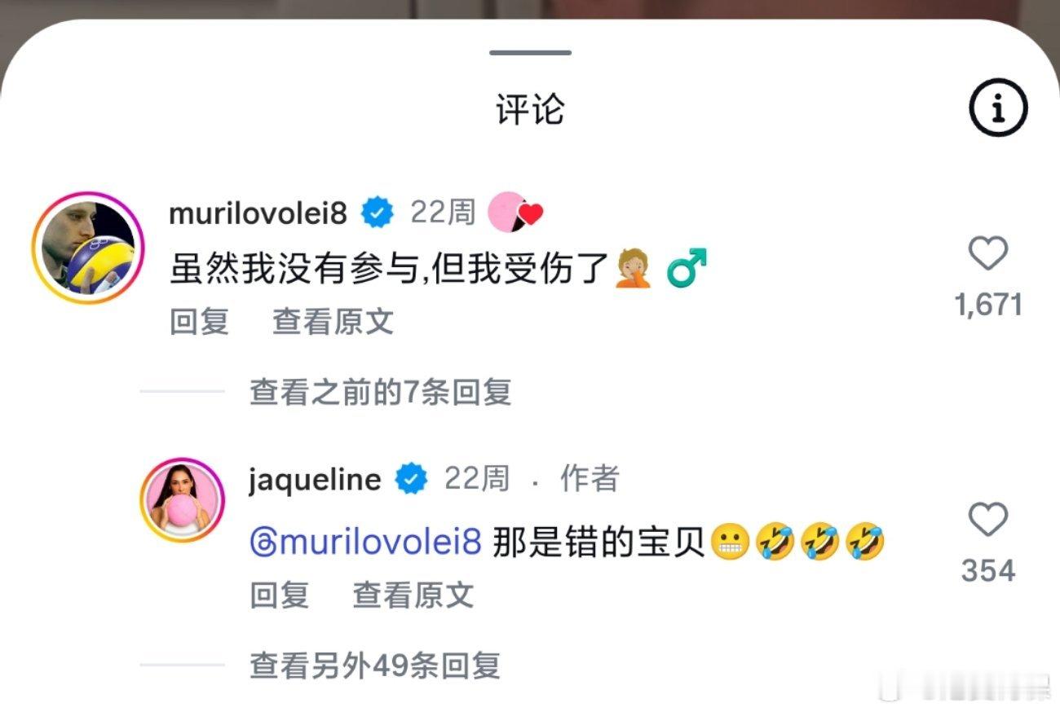Open the info icon beside 评论 title
This screenshot has height=712, width=1060.
[998, 108]
